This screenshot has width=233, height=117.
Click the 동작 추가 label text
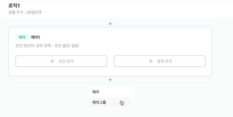tap(165, 61)
